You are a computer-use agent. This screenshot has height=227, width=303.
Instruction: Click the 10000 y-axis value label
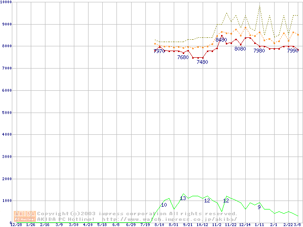click(x=7, y=2)
